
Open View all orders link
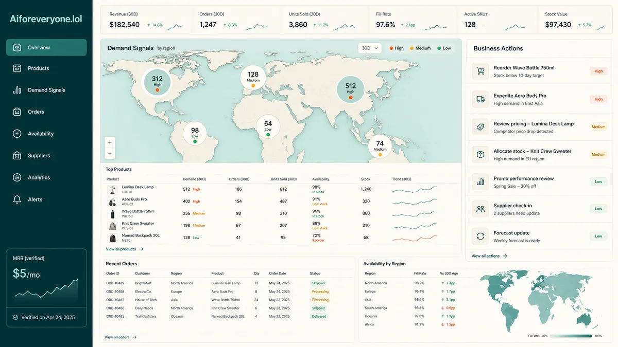(x=121, y=337)
